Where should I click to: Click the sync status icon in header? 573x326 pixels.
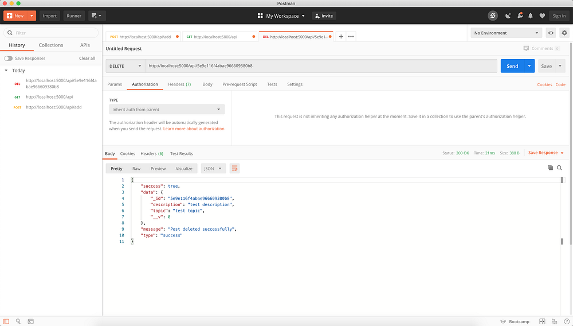pos(493,15)
